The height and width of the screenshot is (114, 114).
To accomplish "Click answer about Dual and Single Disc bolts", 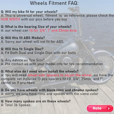I will pos(38,53).
